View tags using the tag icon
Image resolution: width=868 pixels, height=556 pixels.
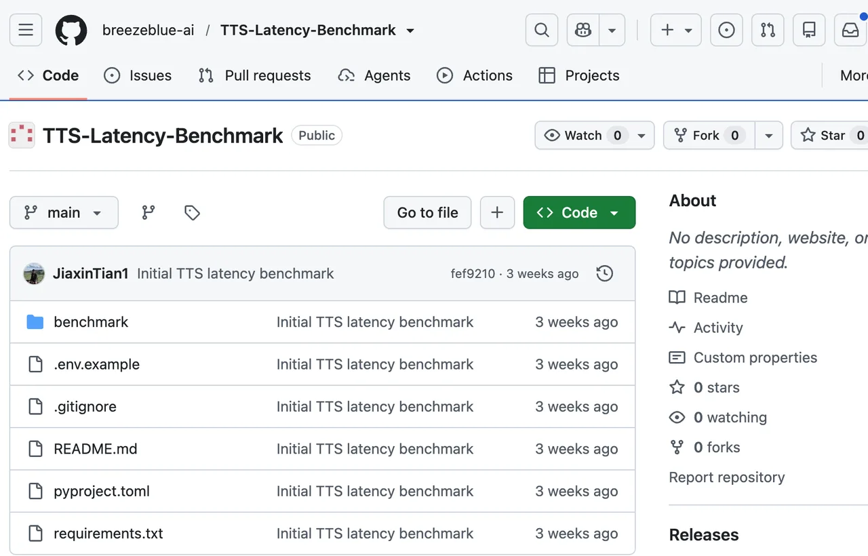(x=192, y=213)
